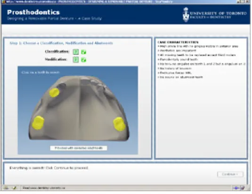Click the first icon in browser status bar
Screen dimensions: 252x194
[6, 188]
